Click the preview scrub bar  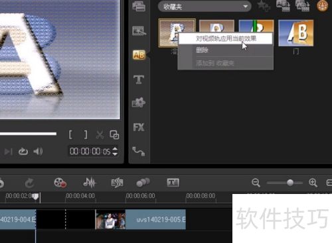(28, 134)
